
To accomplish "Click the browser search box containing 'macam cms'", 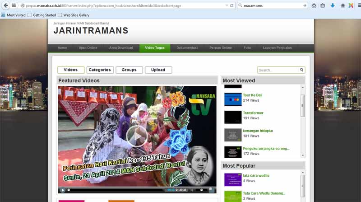I will coord(273,5).
